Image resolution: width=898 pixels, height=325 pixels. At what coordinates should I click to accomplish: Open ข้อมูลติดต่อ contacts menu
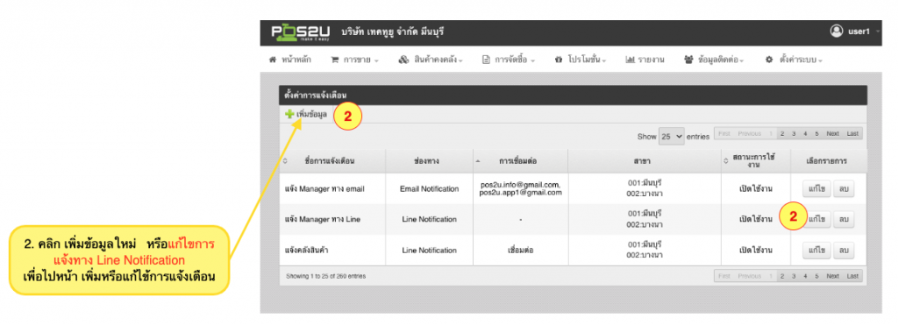tap(714, 60)
